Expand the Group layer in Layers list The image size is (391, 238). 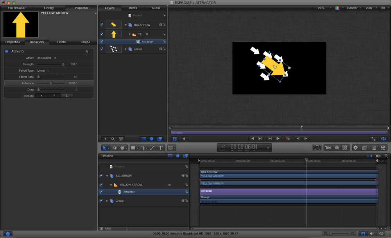click(x=126, y=49)
